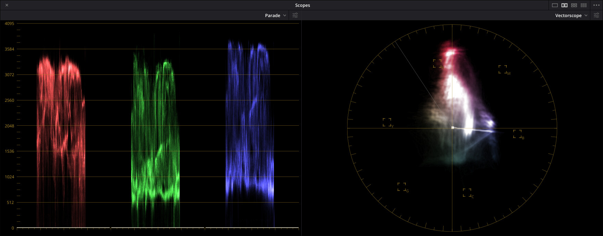Switch to the four-up scope layout
Image resolution: width=603 pixels, height=236 pixels.
pyautogui.click(x=574, y=5)
